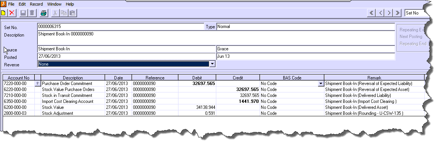Open the Help menu
Viewport: 440px width, 145px height.
70,4
